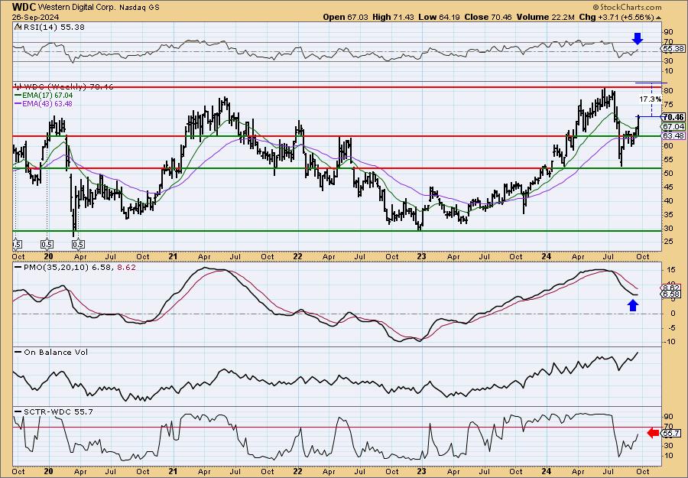
Task: Click the Low 64.19 value
Action: (438, 17)
